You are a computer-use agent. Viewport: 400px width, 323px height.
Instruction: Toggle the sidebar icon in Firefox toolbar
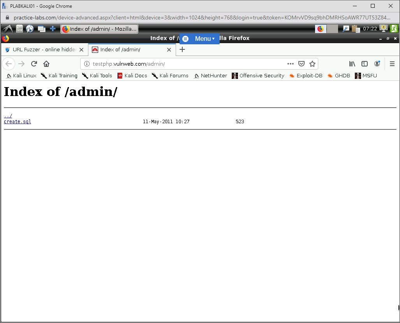point(364,64)
